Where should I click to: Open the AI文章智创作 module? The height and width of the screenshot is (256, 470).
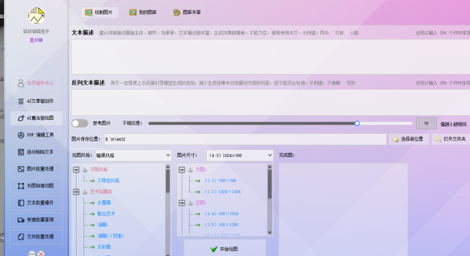[x=36, y=101]
